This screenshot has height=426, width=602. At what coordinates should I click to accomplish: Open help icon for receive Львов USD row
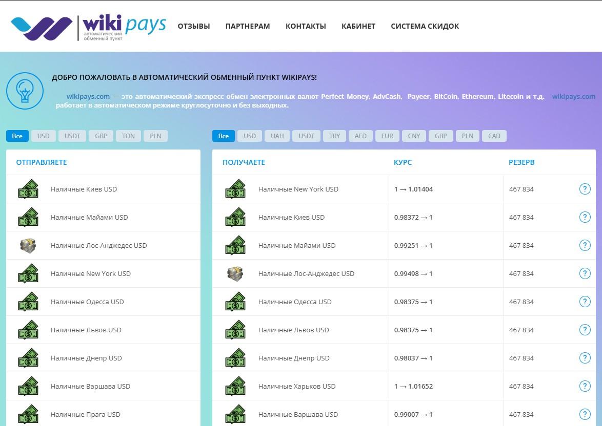pos(585,330)
